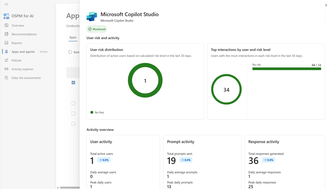Click the Total responses 0.0% trend badge
327x189 pixels.
[268, 160]
